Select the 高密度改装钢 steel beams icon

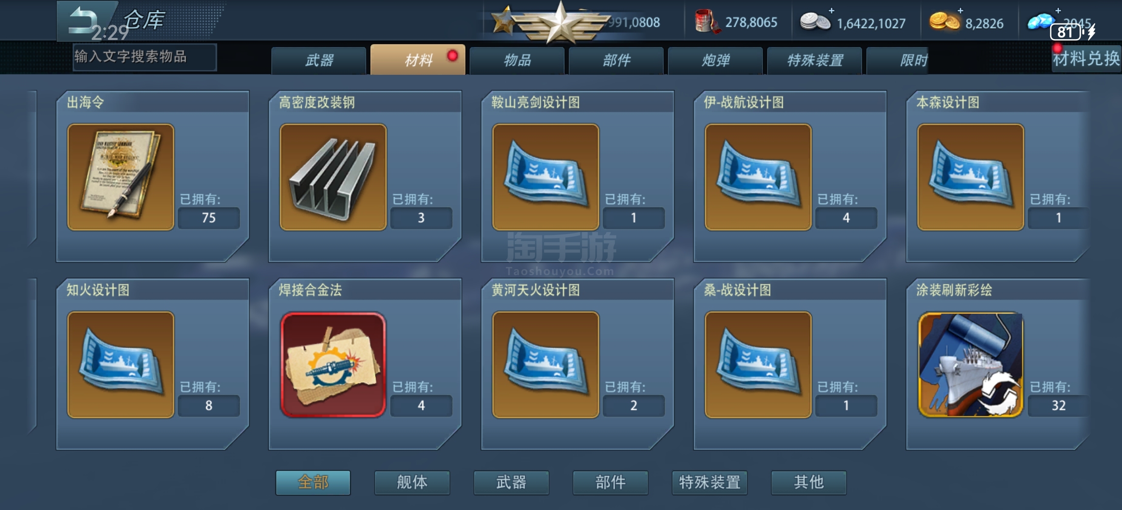[x=333, y=177]
